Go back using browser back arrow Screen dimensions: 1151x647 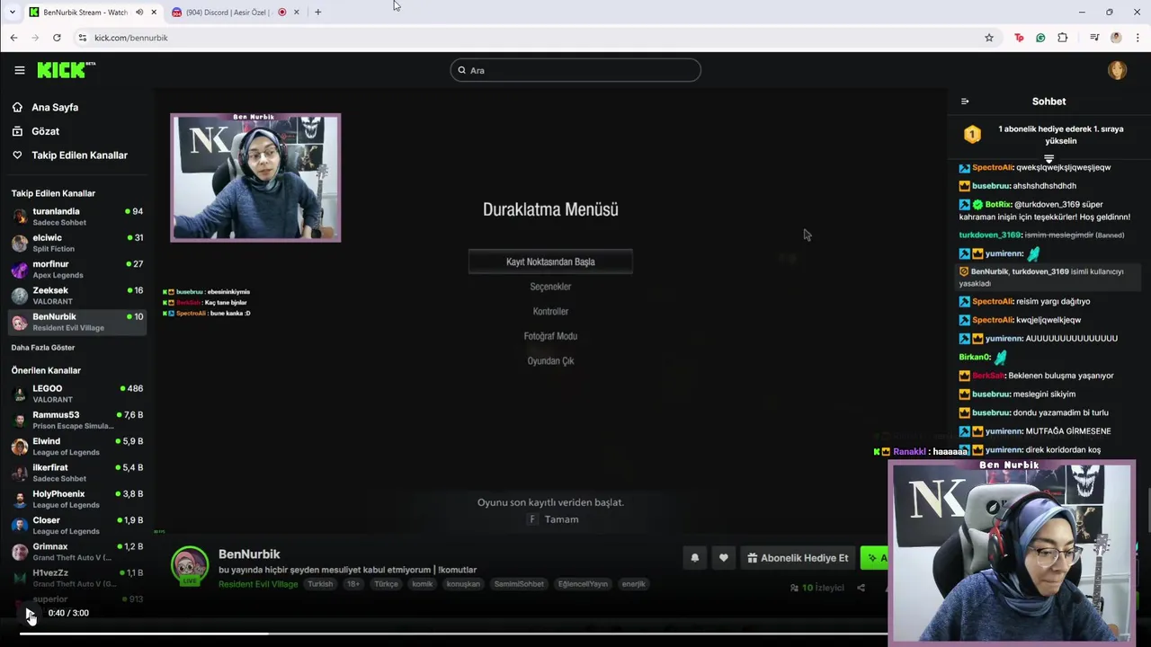[x=13, y=38]
